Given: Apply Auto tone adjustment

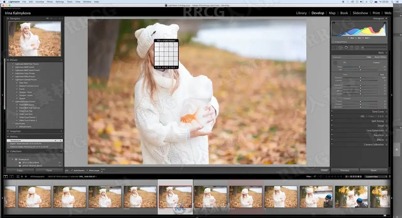Looking at the screenshot, I should (x=382, y=75).
